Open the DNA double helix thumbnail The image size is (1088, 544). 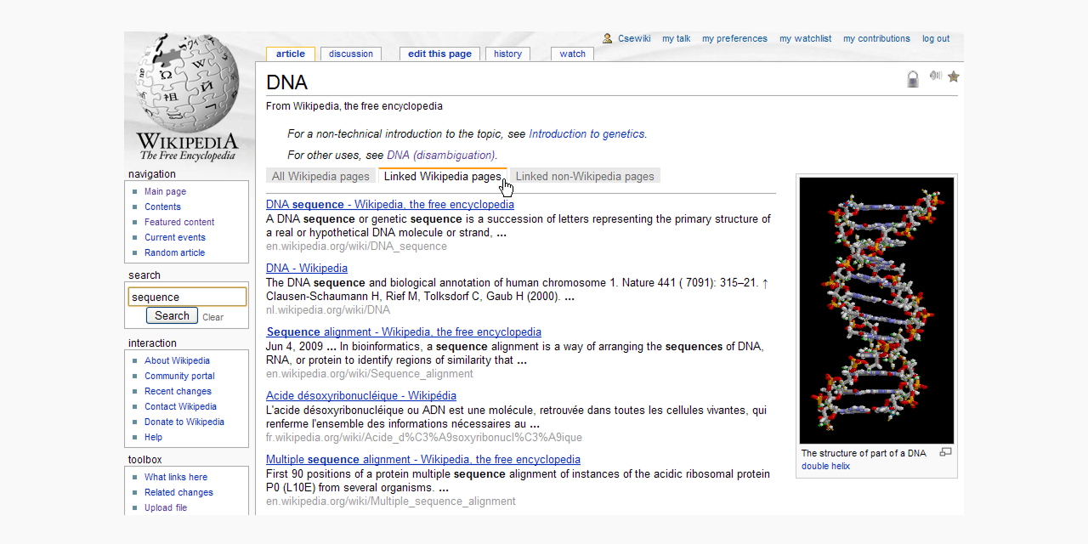pyautogui.click(x=876, y=310)
